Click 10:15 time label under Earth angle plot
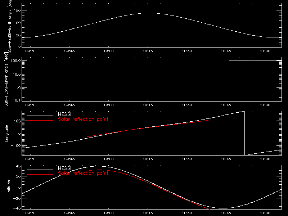This screenshot has width=288, height=216. coord(148,51)
